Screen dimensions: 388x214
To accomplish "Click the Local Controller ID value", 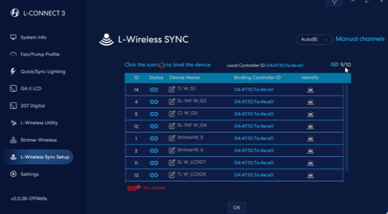I will [285, 65].
